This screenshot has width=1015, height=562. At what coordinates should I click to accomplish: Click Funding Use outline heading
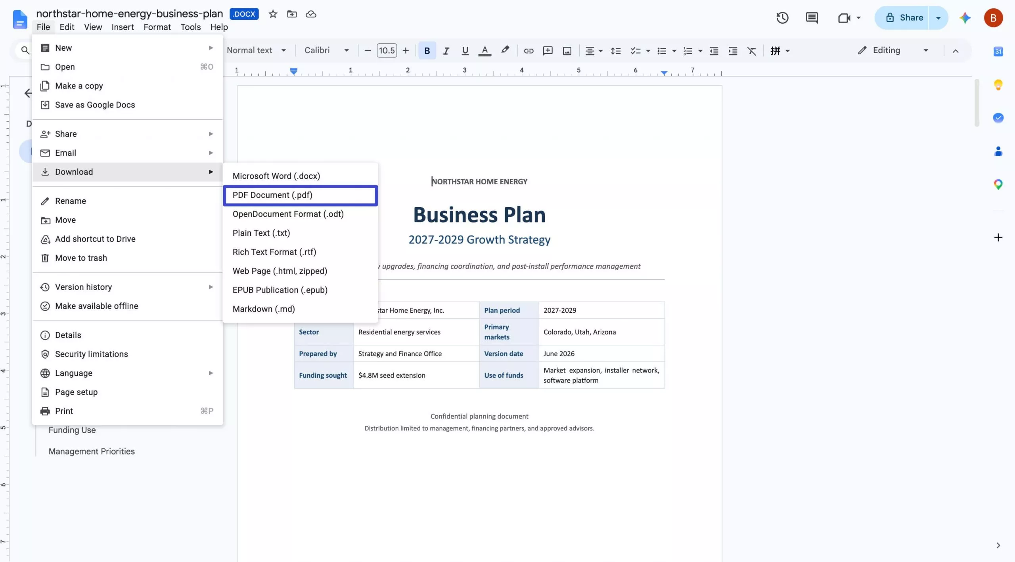(x=72, y=430)
